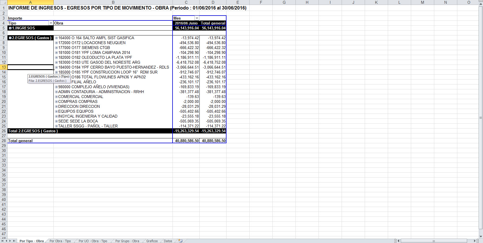Screen dimensions: 483x243
Task: Go to first sheet with navigation arrow
Action: pyautogui.click(x=2, y=241)
